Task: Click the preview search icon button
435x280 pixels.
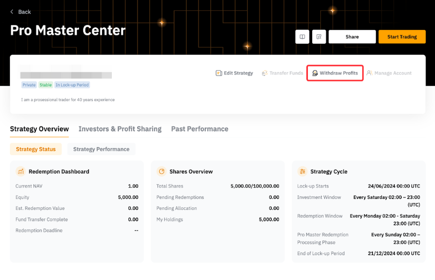Action: pyautogui.click(x=318, y=37)
